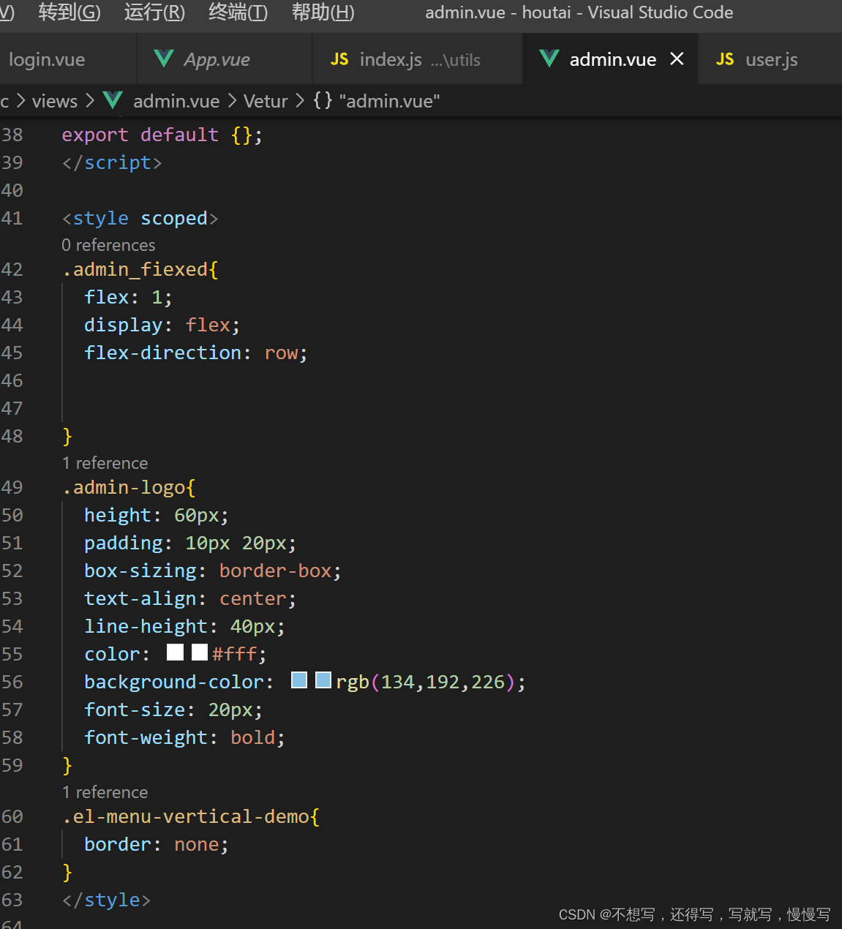The height and width of the screenshot is (929, 842).
Task: Open the user.js editor tab
Action: pyautogui.click(x=771, y=60)
